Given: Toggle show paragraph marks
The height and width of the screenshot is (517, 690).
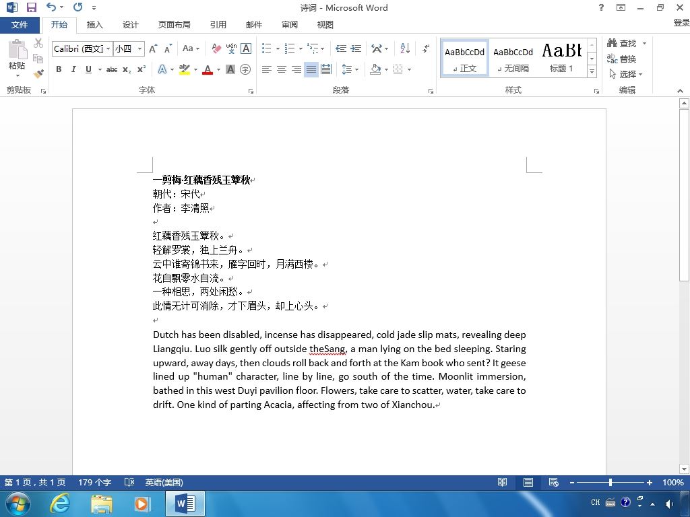Looking at the screenshot, I should tap(426, 48).
